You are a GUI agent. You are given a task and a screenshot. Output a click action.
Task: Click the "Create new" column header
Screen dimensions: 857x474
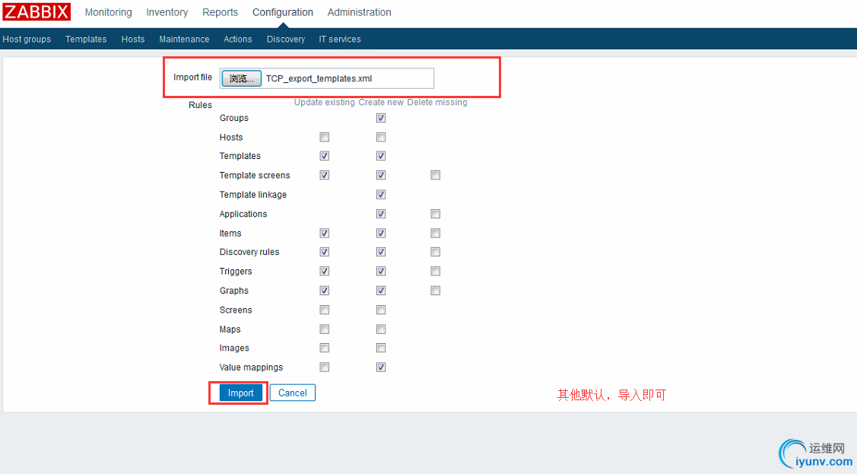(381, 102)
